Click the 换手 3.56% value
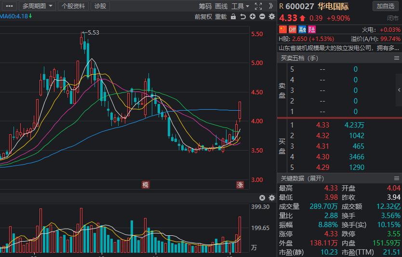 (x=390, y=216)
